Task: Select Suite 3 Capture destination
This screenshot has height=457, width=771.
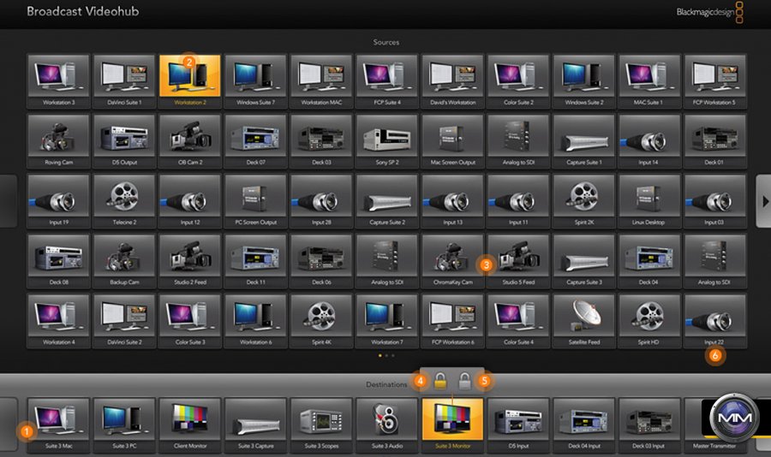Action: click(x=255, y=425)
